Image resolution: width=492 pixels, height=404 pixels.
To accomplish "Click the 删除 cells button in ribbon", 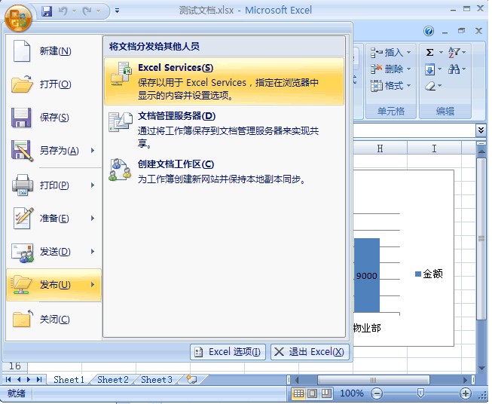I will tap(387, 69).
